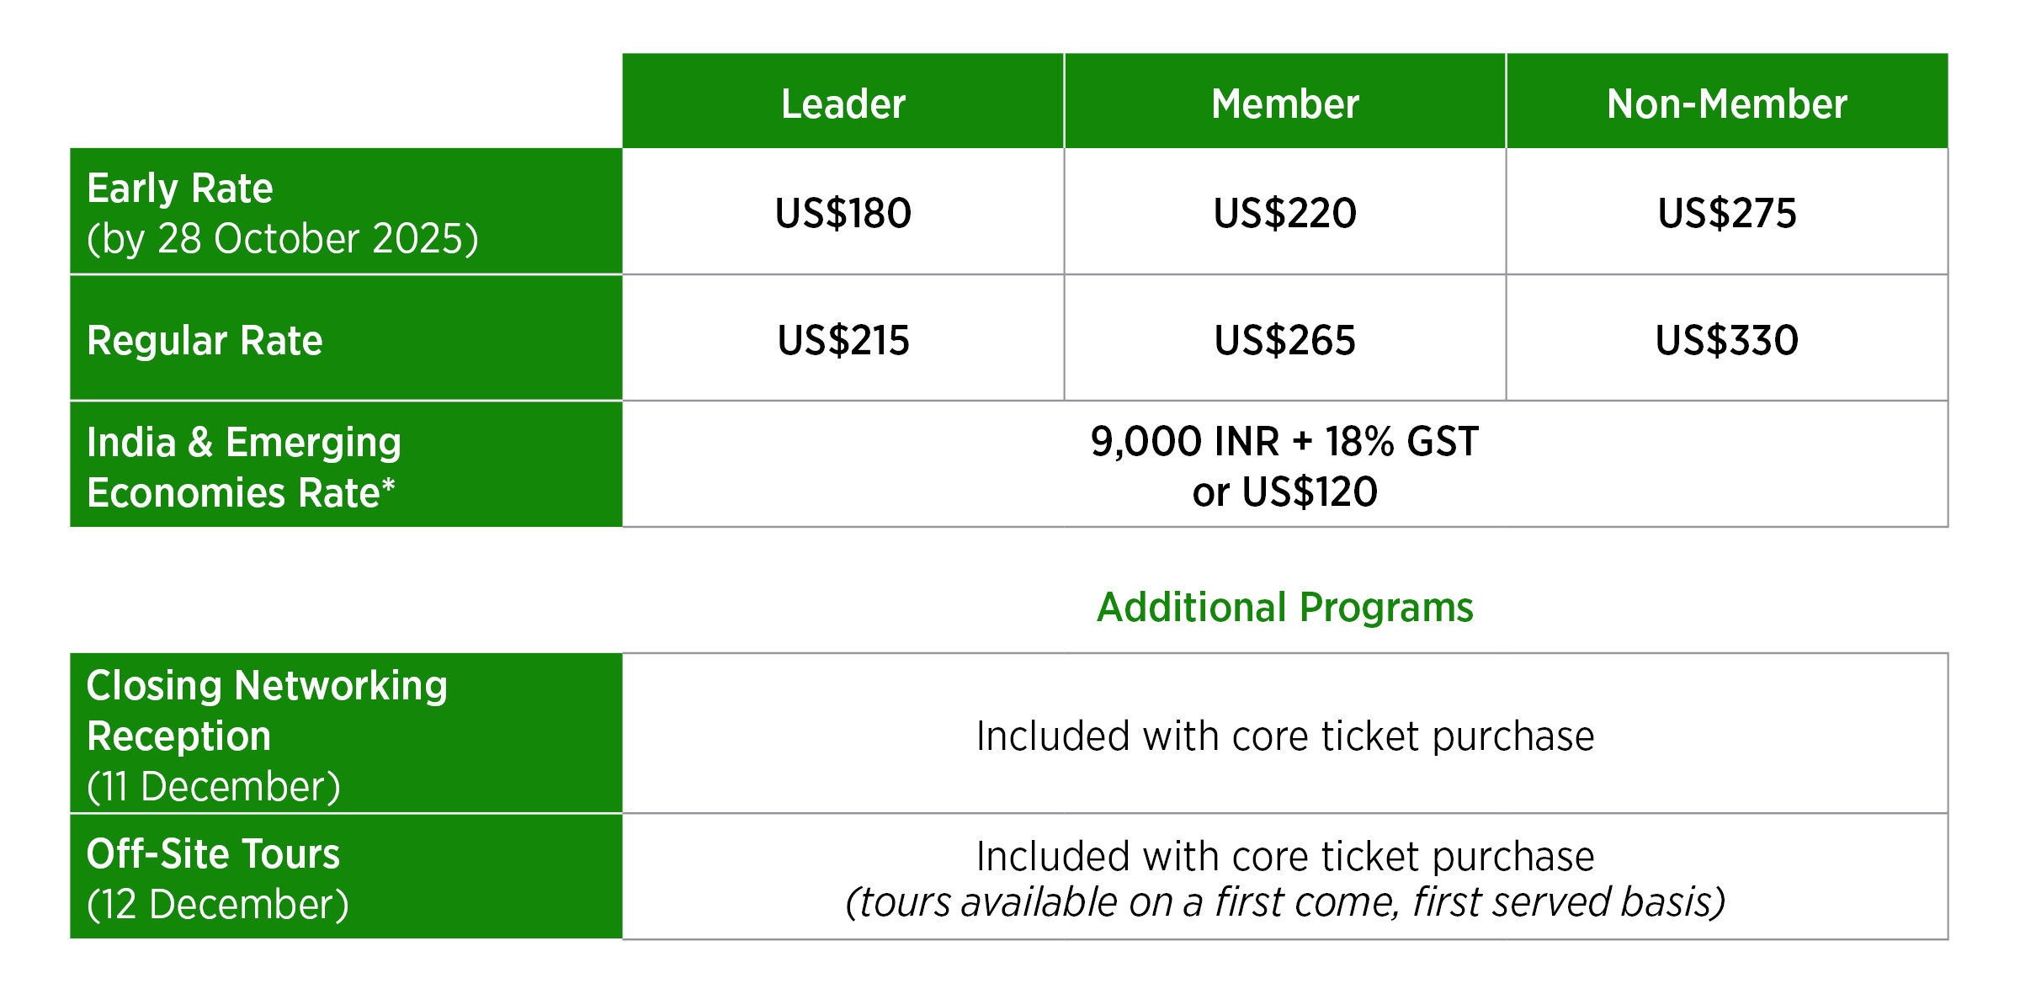The height and width of the screenshot is (994, 2020).
Task: Click the Member column header
Action: [1284, 104]
